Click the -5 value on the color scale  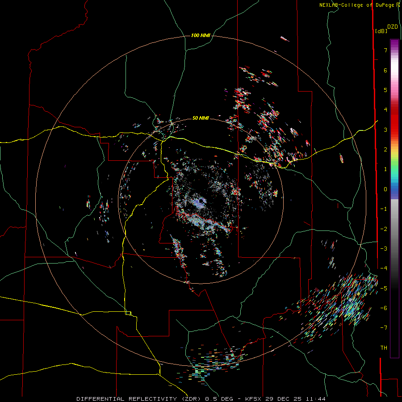coord(384,289)
